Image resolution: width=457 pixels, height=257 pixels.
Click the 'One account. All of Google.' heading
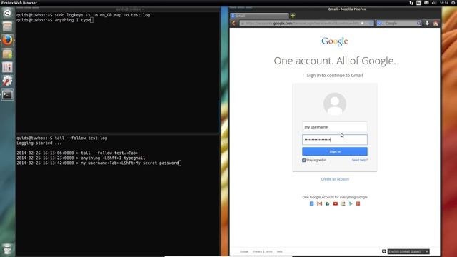335,61
